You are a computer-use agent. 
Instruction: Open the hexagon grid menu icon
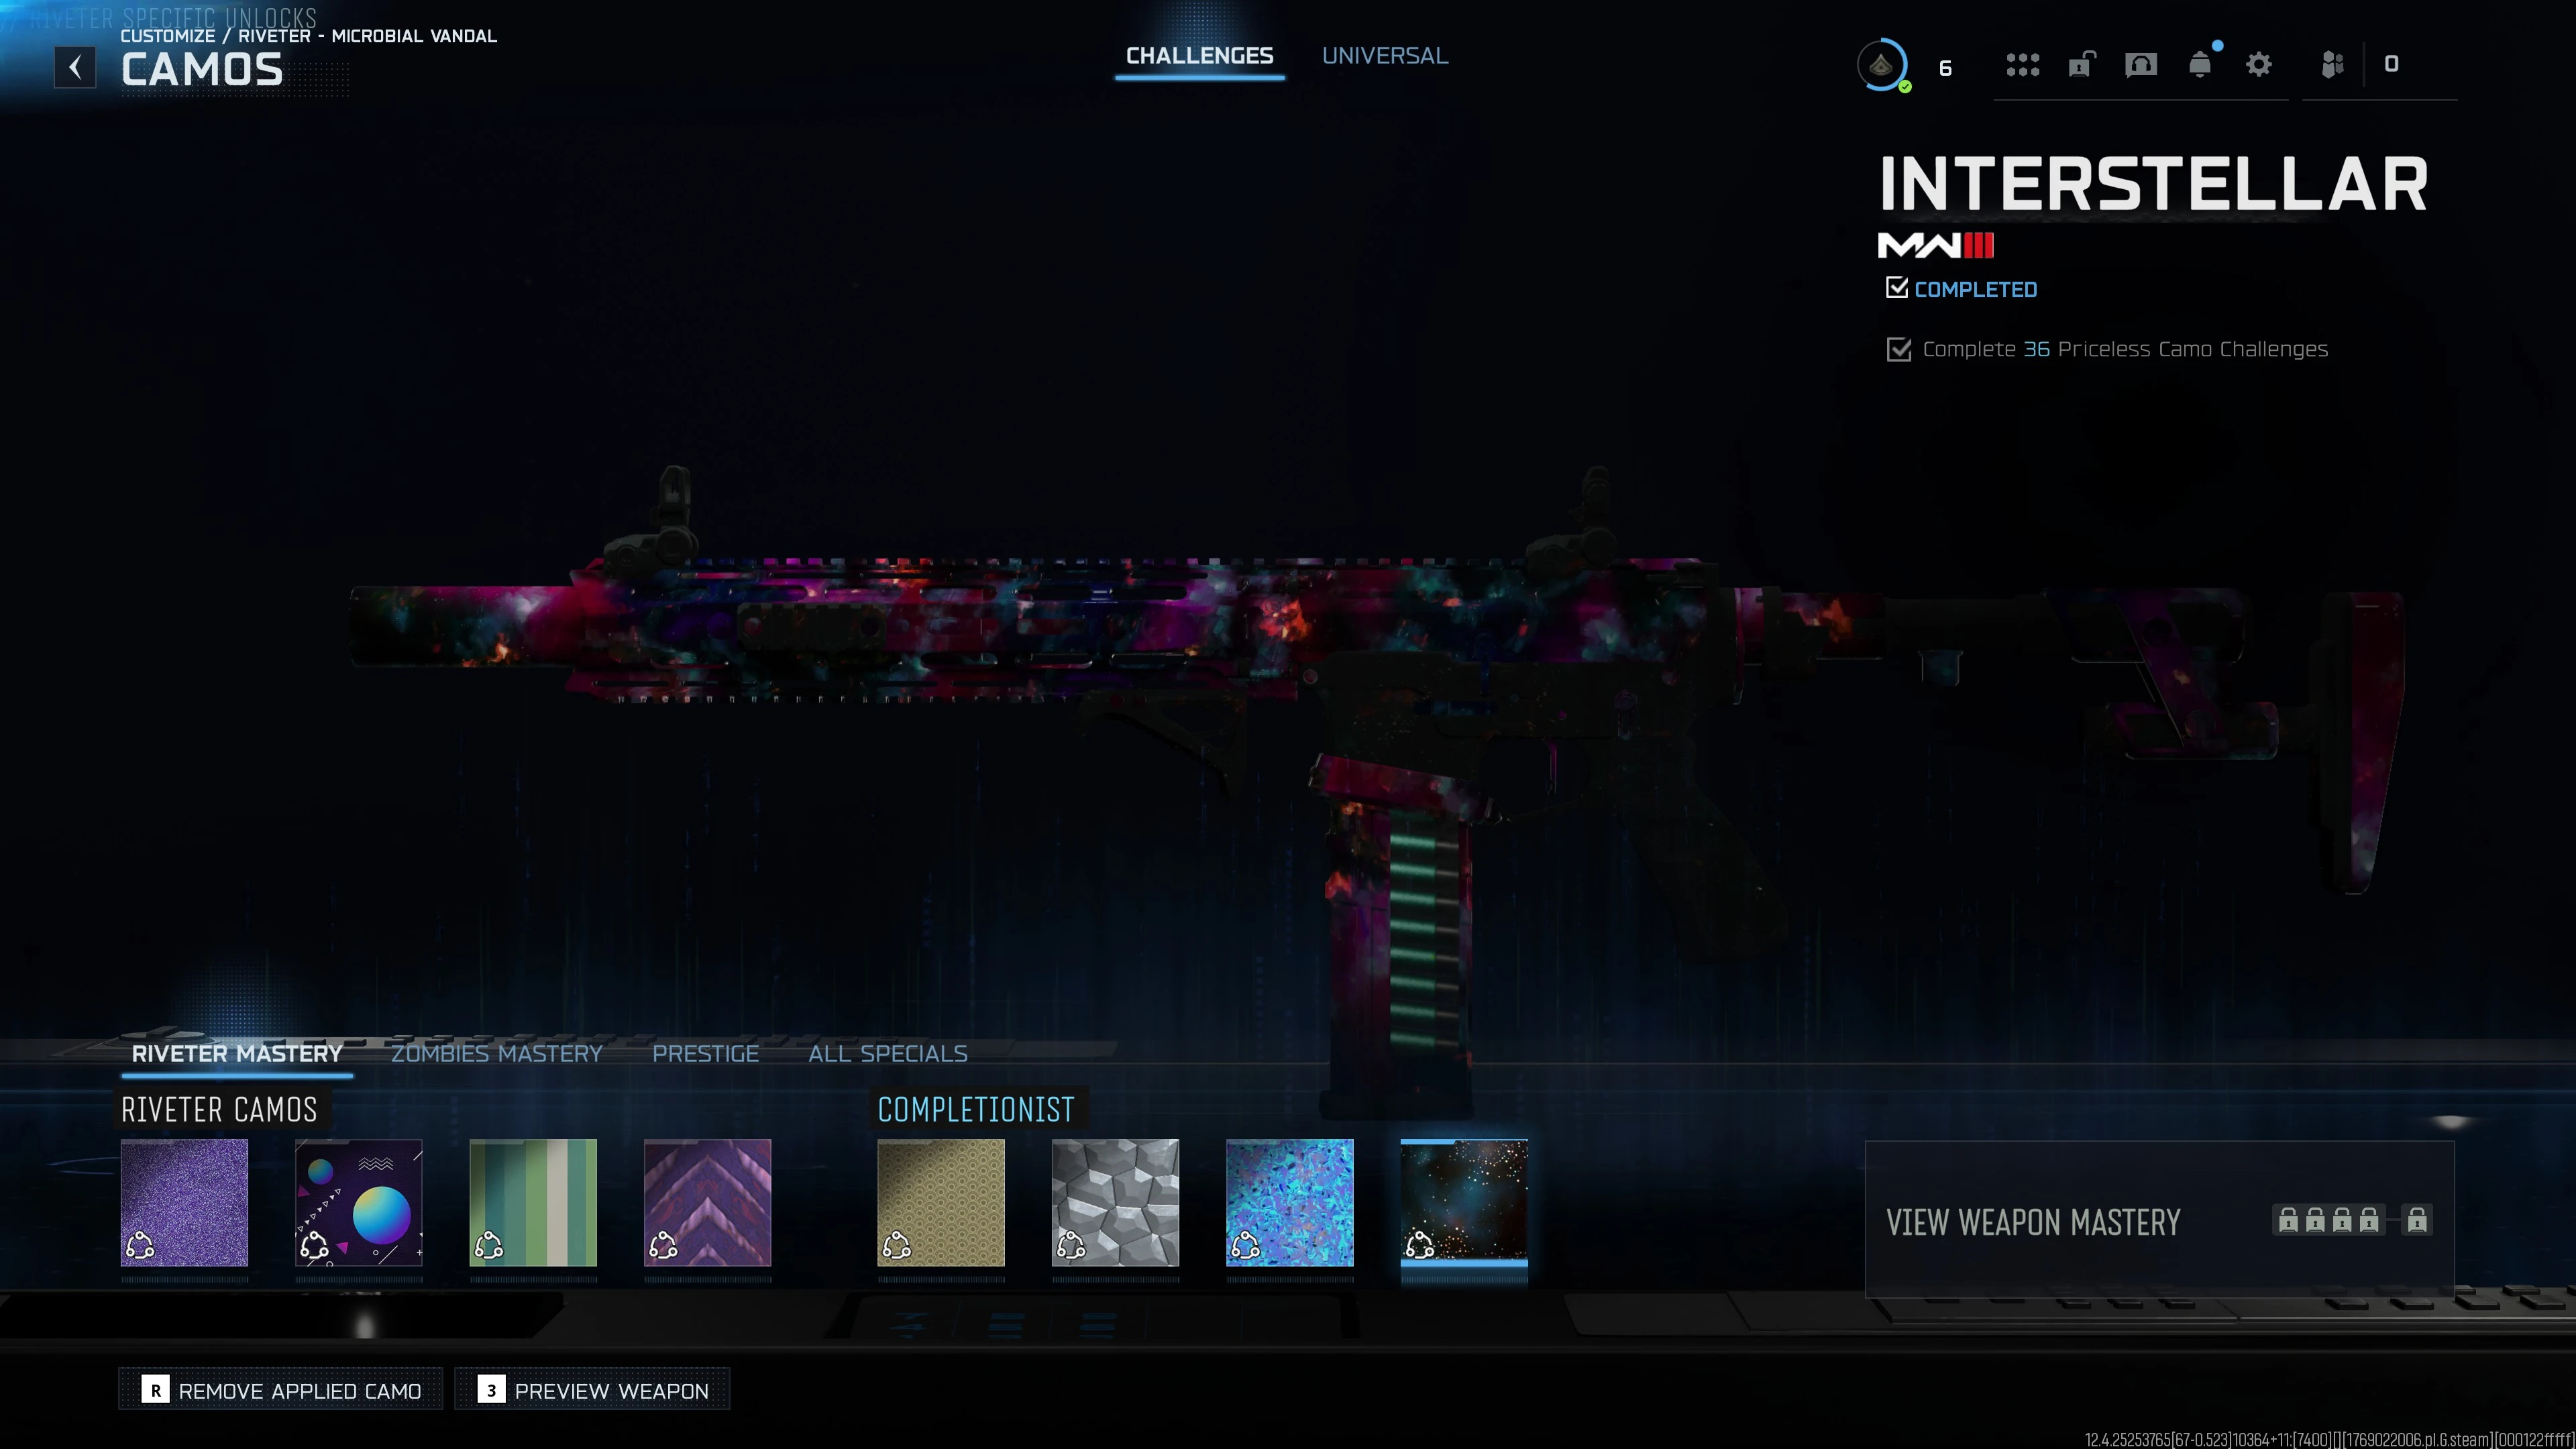2022,65
